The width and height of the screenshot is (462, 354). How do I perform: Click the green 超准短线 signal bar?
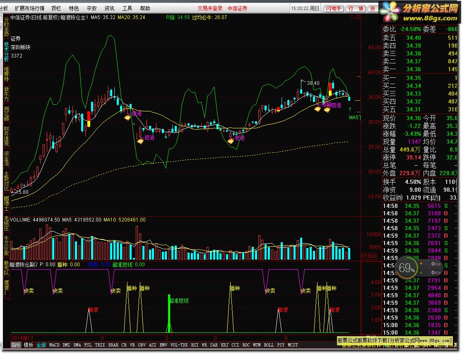click(169, 313)
